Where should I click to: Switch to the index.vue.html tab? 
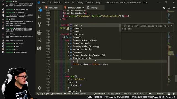[x=74, y=8]
